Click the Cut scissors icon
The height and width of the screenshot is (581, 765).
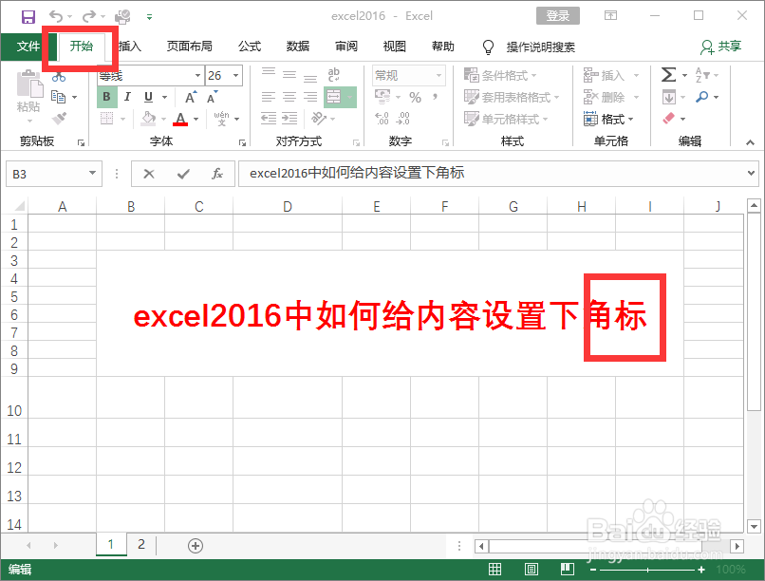point(59,77)
